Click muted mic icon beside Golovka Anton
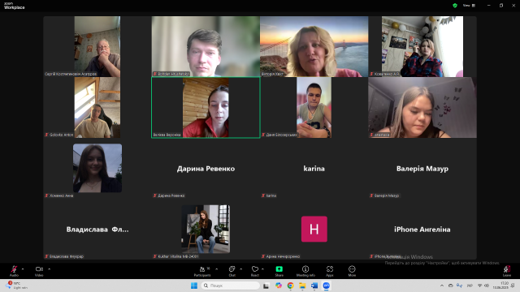 point(47,135)
